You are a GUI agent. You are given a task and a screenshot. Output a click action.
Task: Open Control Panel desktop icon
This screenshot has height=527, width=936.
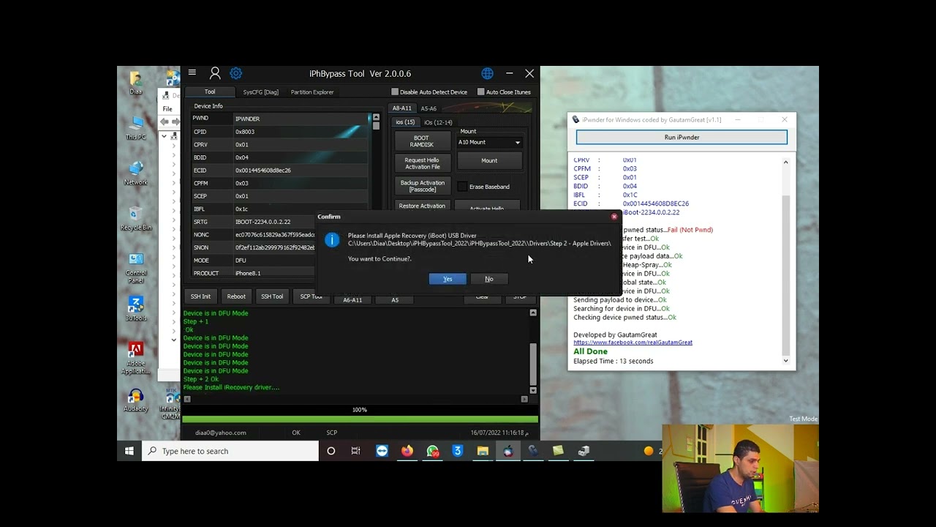(136, 267)
